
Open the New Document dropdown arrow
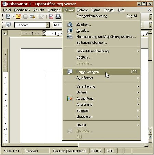pos(13,17)
